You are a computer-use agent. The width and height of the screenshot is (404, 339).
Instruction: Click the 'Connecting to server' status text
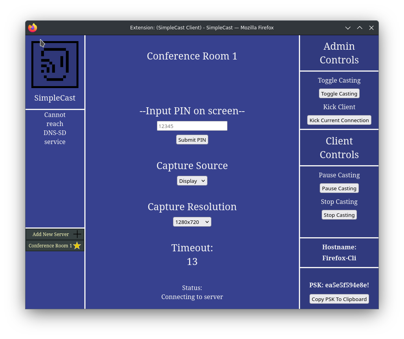(192, 297)
